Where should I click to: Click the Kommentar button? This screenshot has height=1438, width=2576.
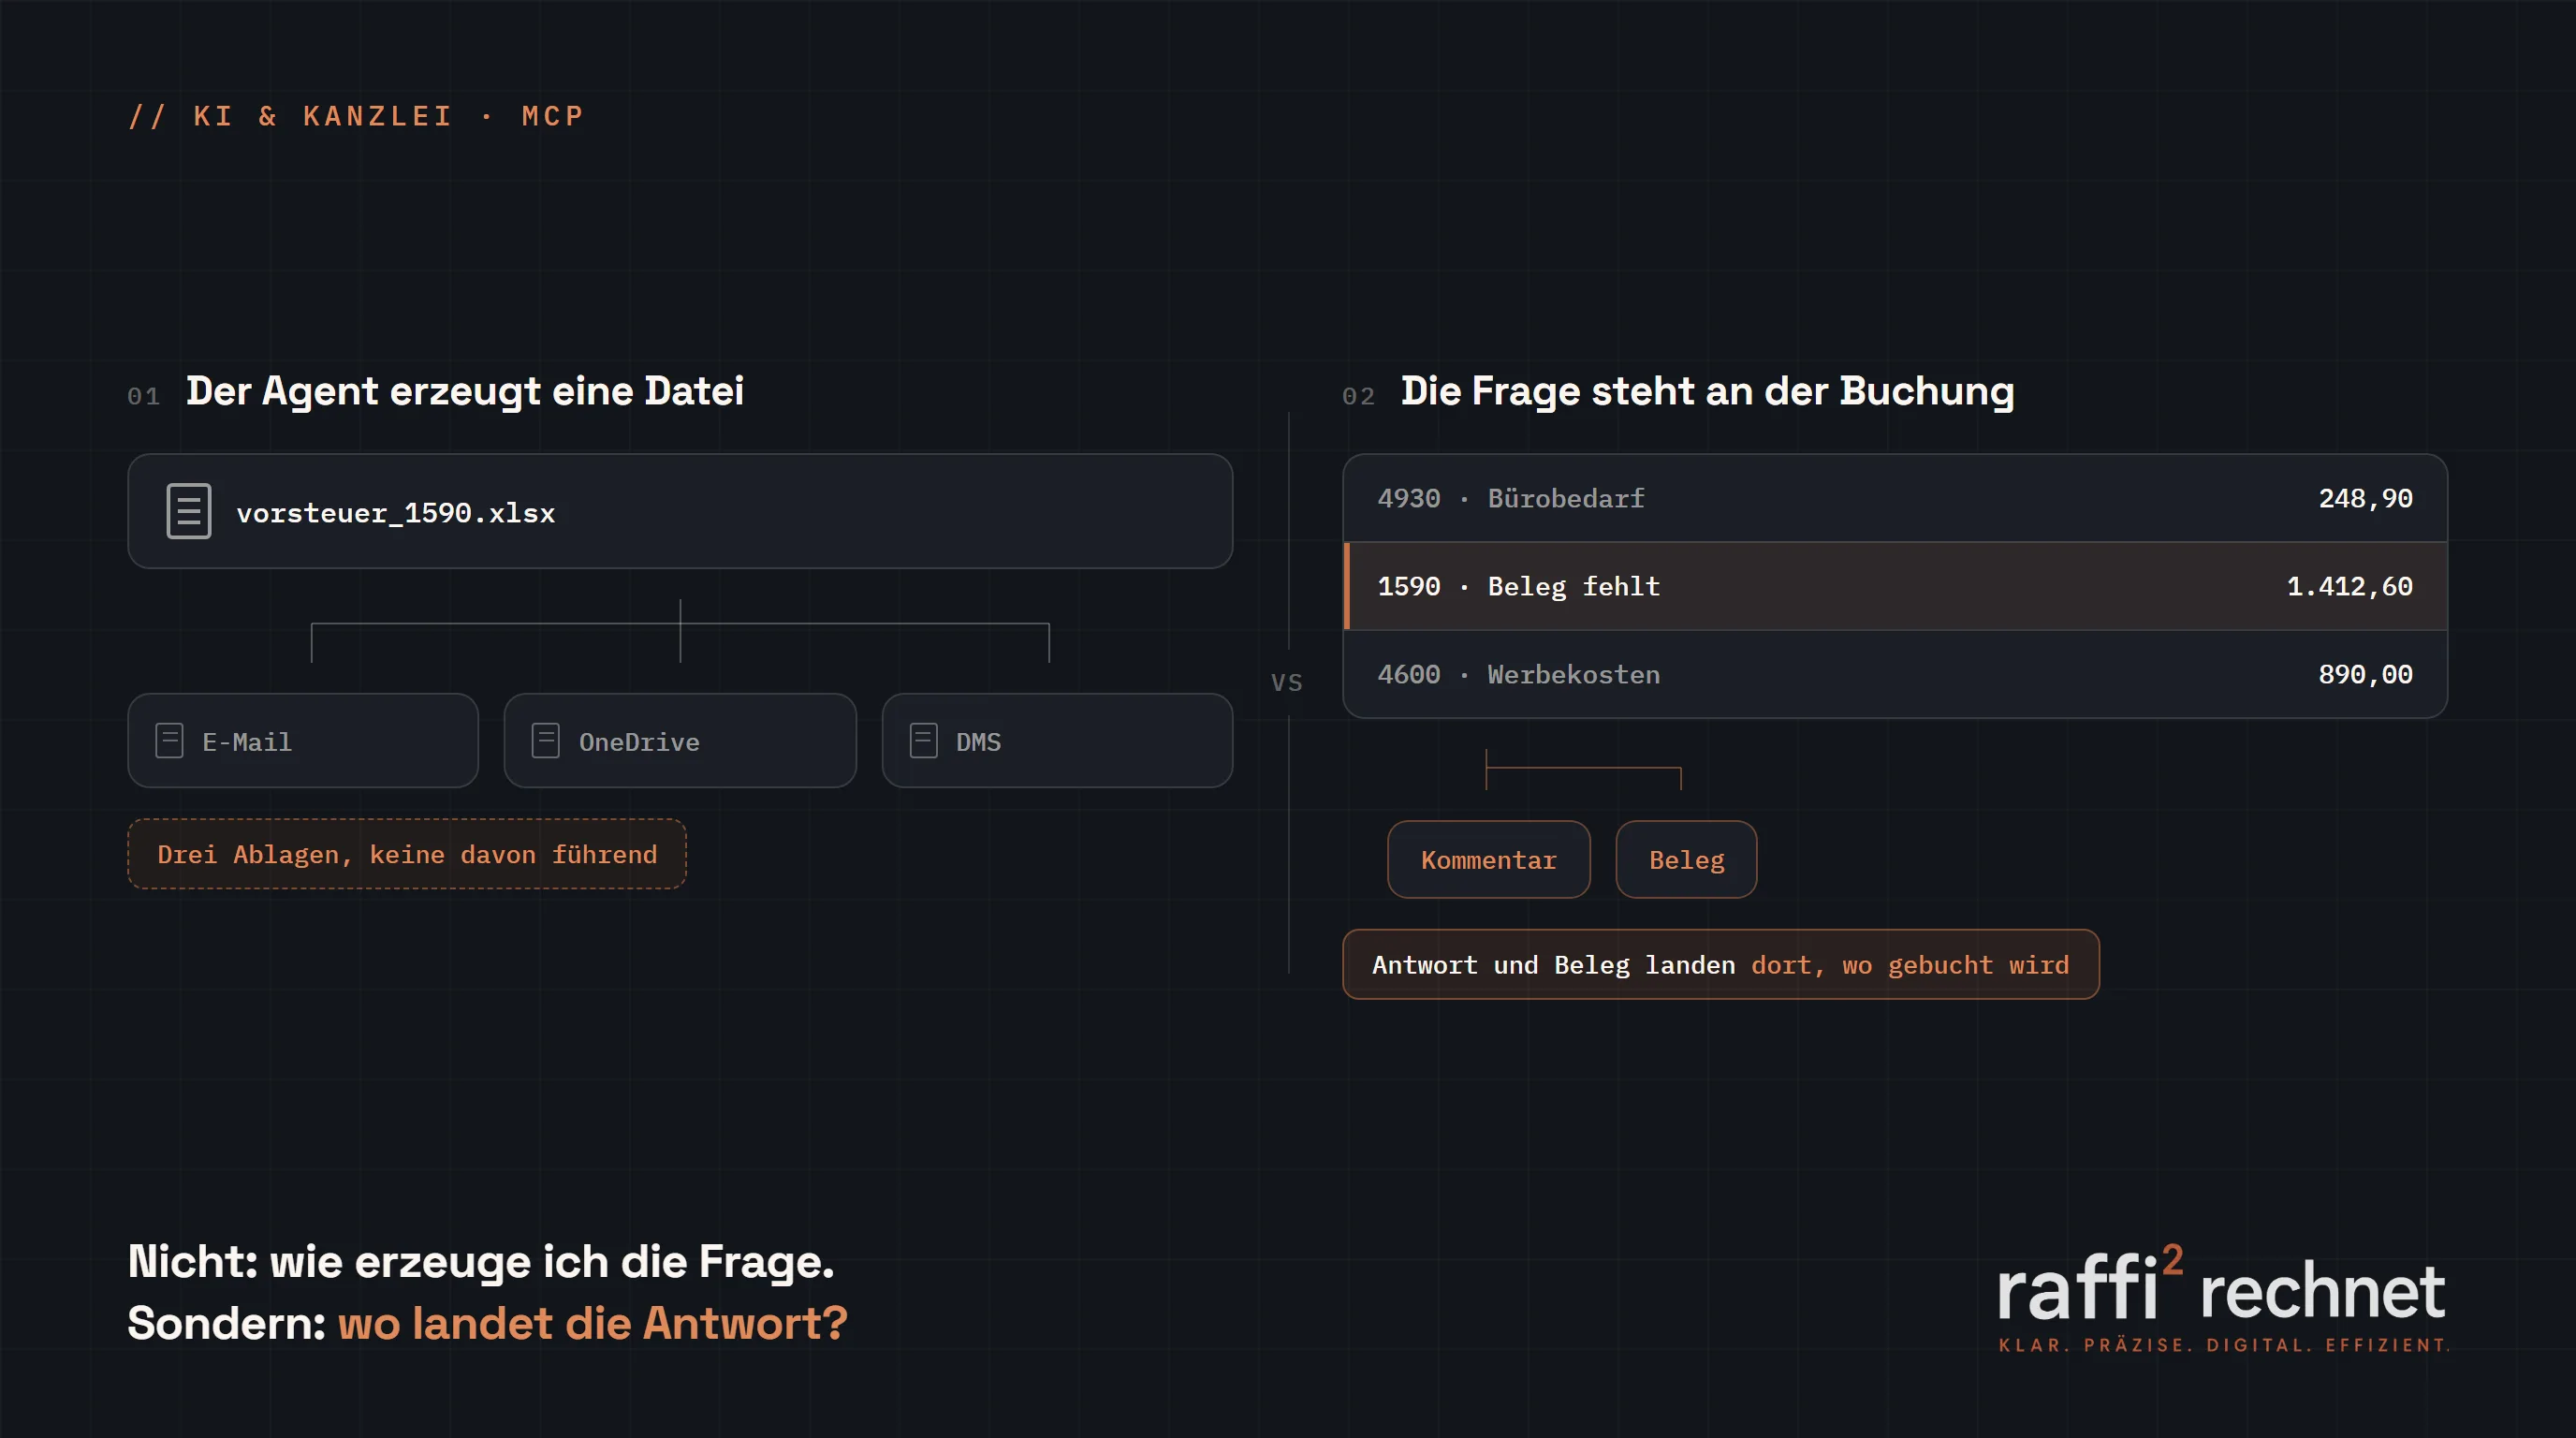click(x=1488, y=860)
